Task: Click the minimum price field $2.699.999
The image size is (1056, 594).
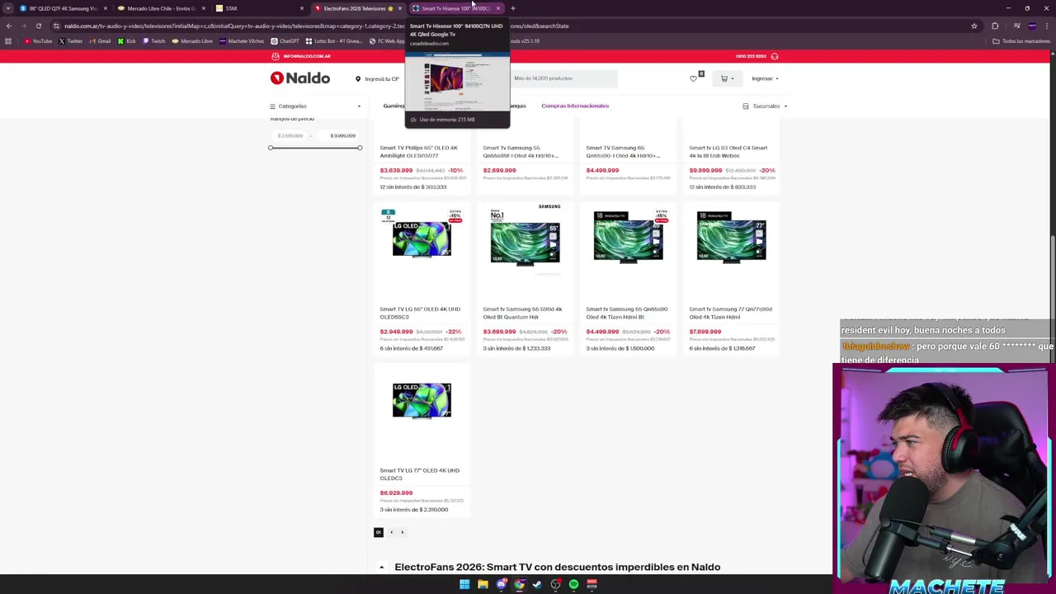Action: pos(290,135)
